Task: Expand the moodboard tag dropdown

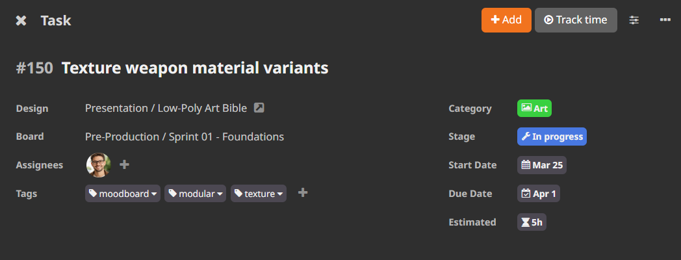Action: point(155,194)
